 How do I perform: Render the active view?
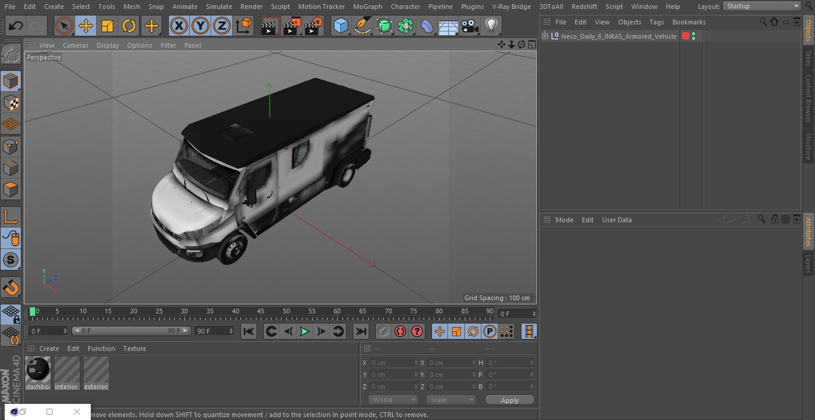270,26
